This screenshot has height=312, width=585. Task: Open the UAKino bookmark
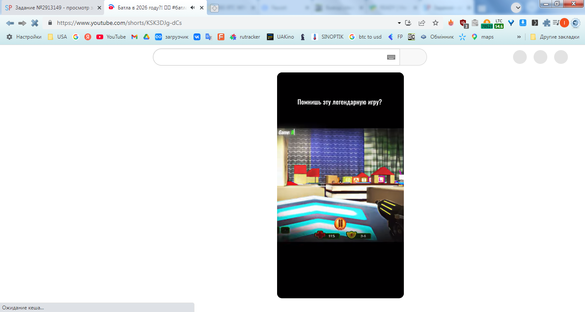tap(281, 37)
